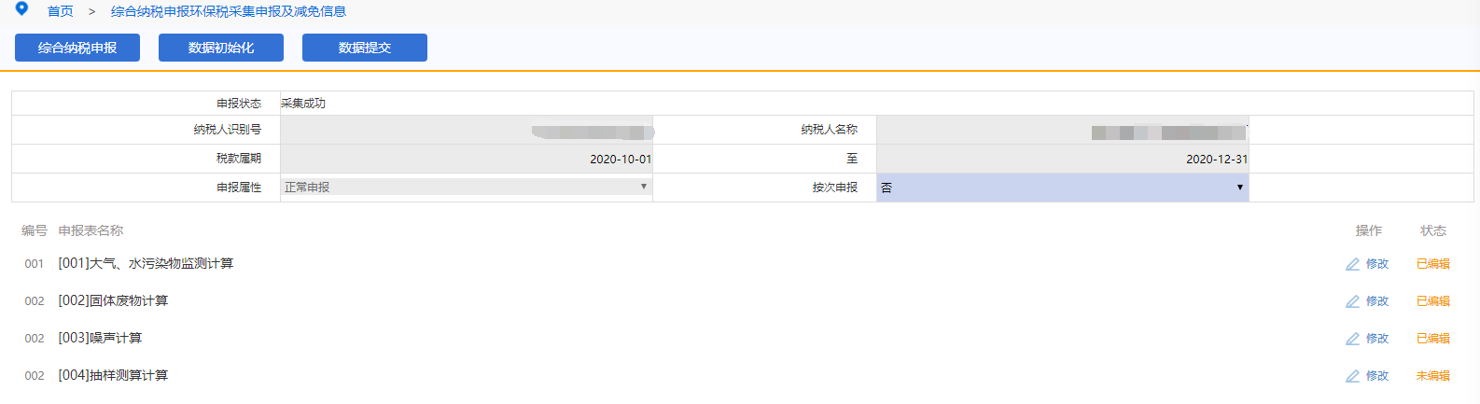Open the [003]噪声计算 form entry
1480x404 pixels.
click(x=100, y=338)
